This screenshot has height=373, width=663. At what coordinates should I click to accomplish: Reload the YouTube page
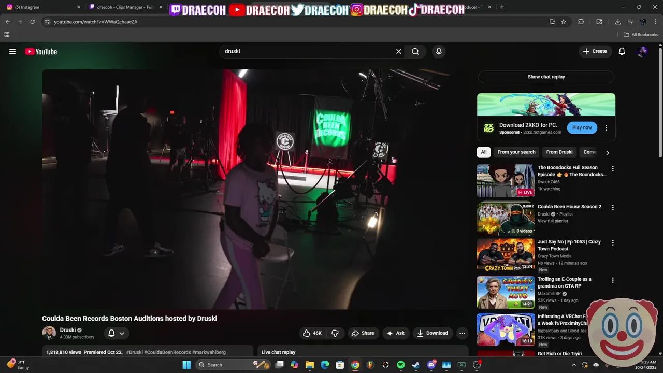(x=32, y=22)
